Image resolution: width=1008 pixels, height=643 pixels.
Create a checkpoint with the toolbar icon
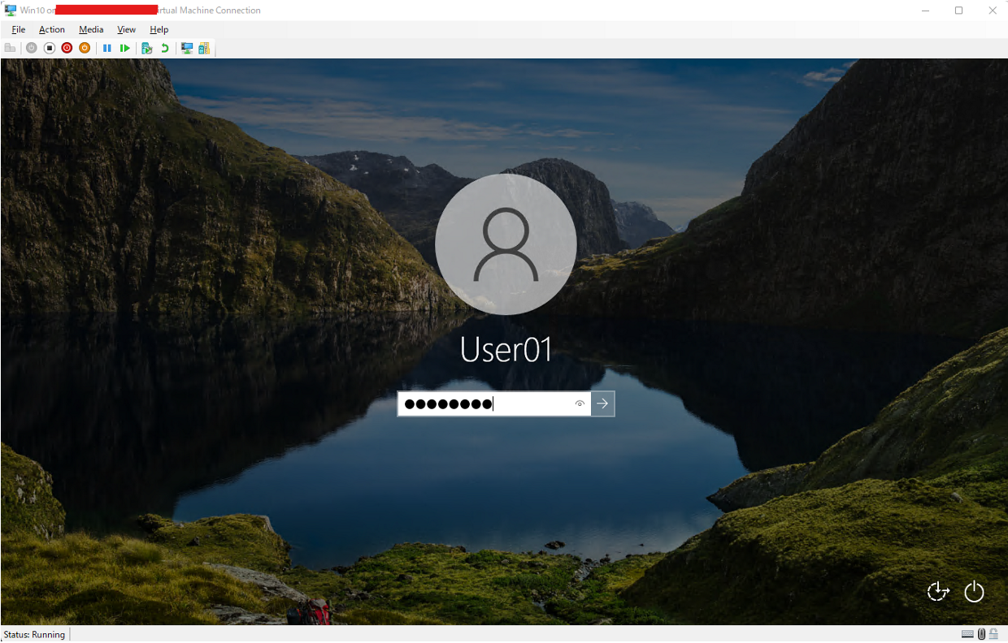(x=146, y=48)
